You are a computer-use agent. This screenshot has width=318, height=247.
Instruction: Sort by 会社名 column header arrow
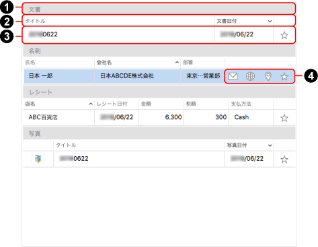tap(177, 63)
